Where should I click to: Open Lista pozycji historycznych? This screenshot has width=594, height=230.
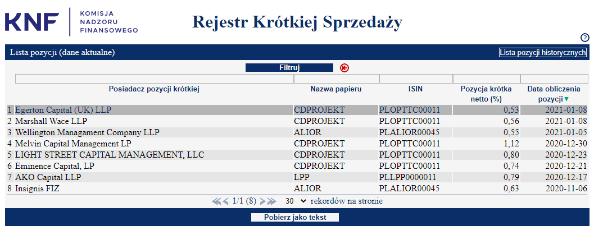tap(543, 53)
